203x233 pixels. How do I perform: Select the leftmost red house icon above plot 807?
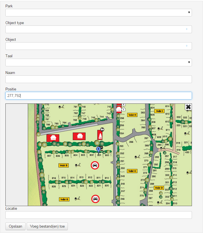tap(53, 138)
